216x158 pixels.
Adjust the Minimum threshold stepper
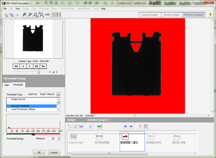(59, 139)
